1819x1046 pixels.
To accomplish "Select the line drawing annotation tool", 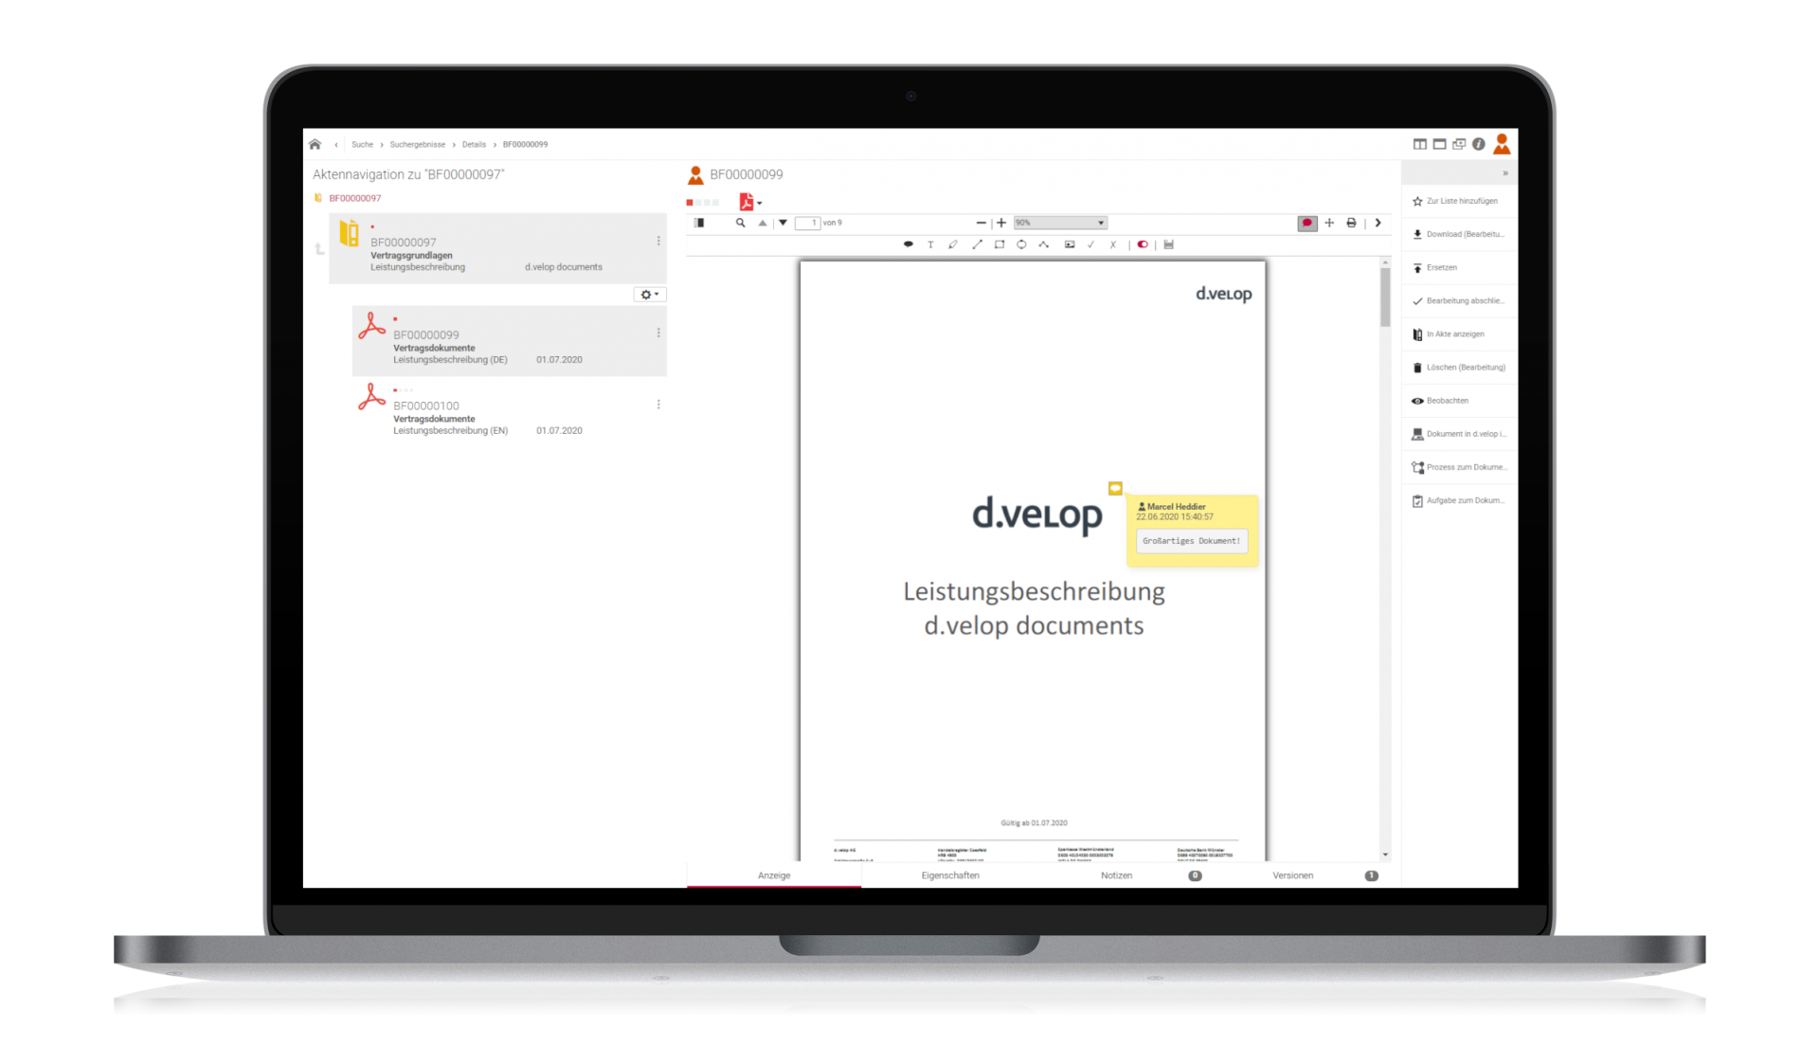I will pos(977,244).
